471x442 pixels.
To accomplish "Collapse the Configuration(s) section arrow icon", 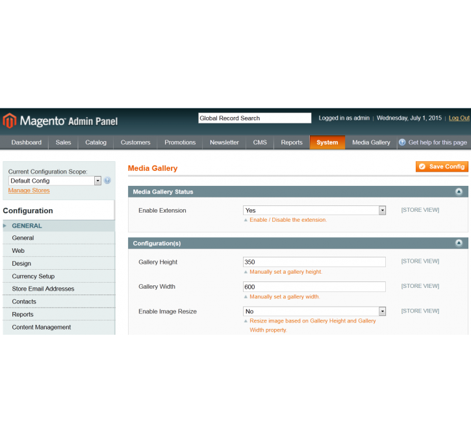I will tap(459, 243).
